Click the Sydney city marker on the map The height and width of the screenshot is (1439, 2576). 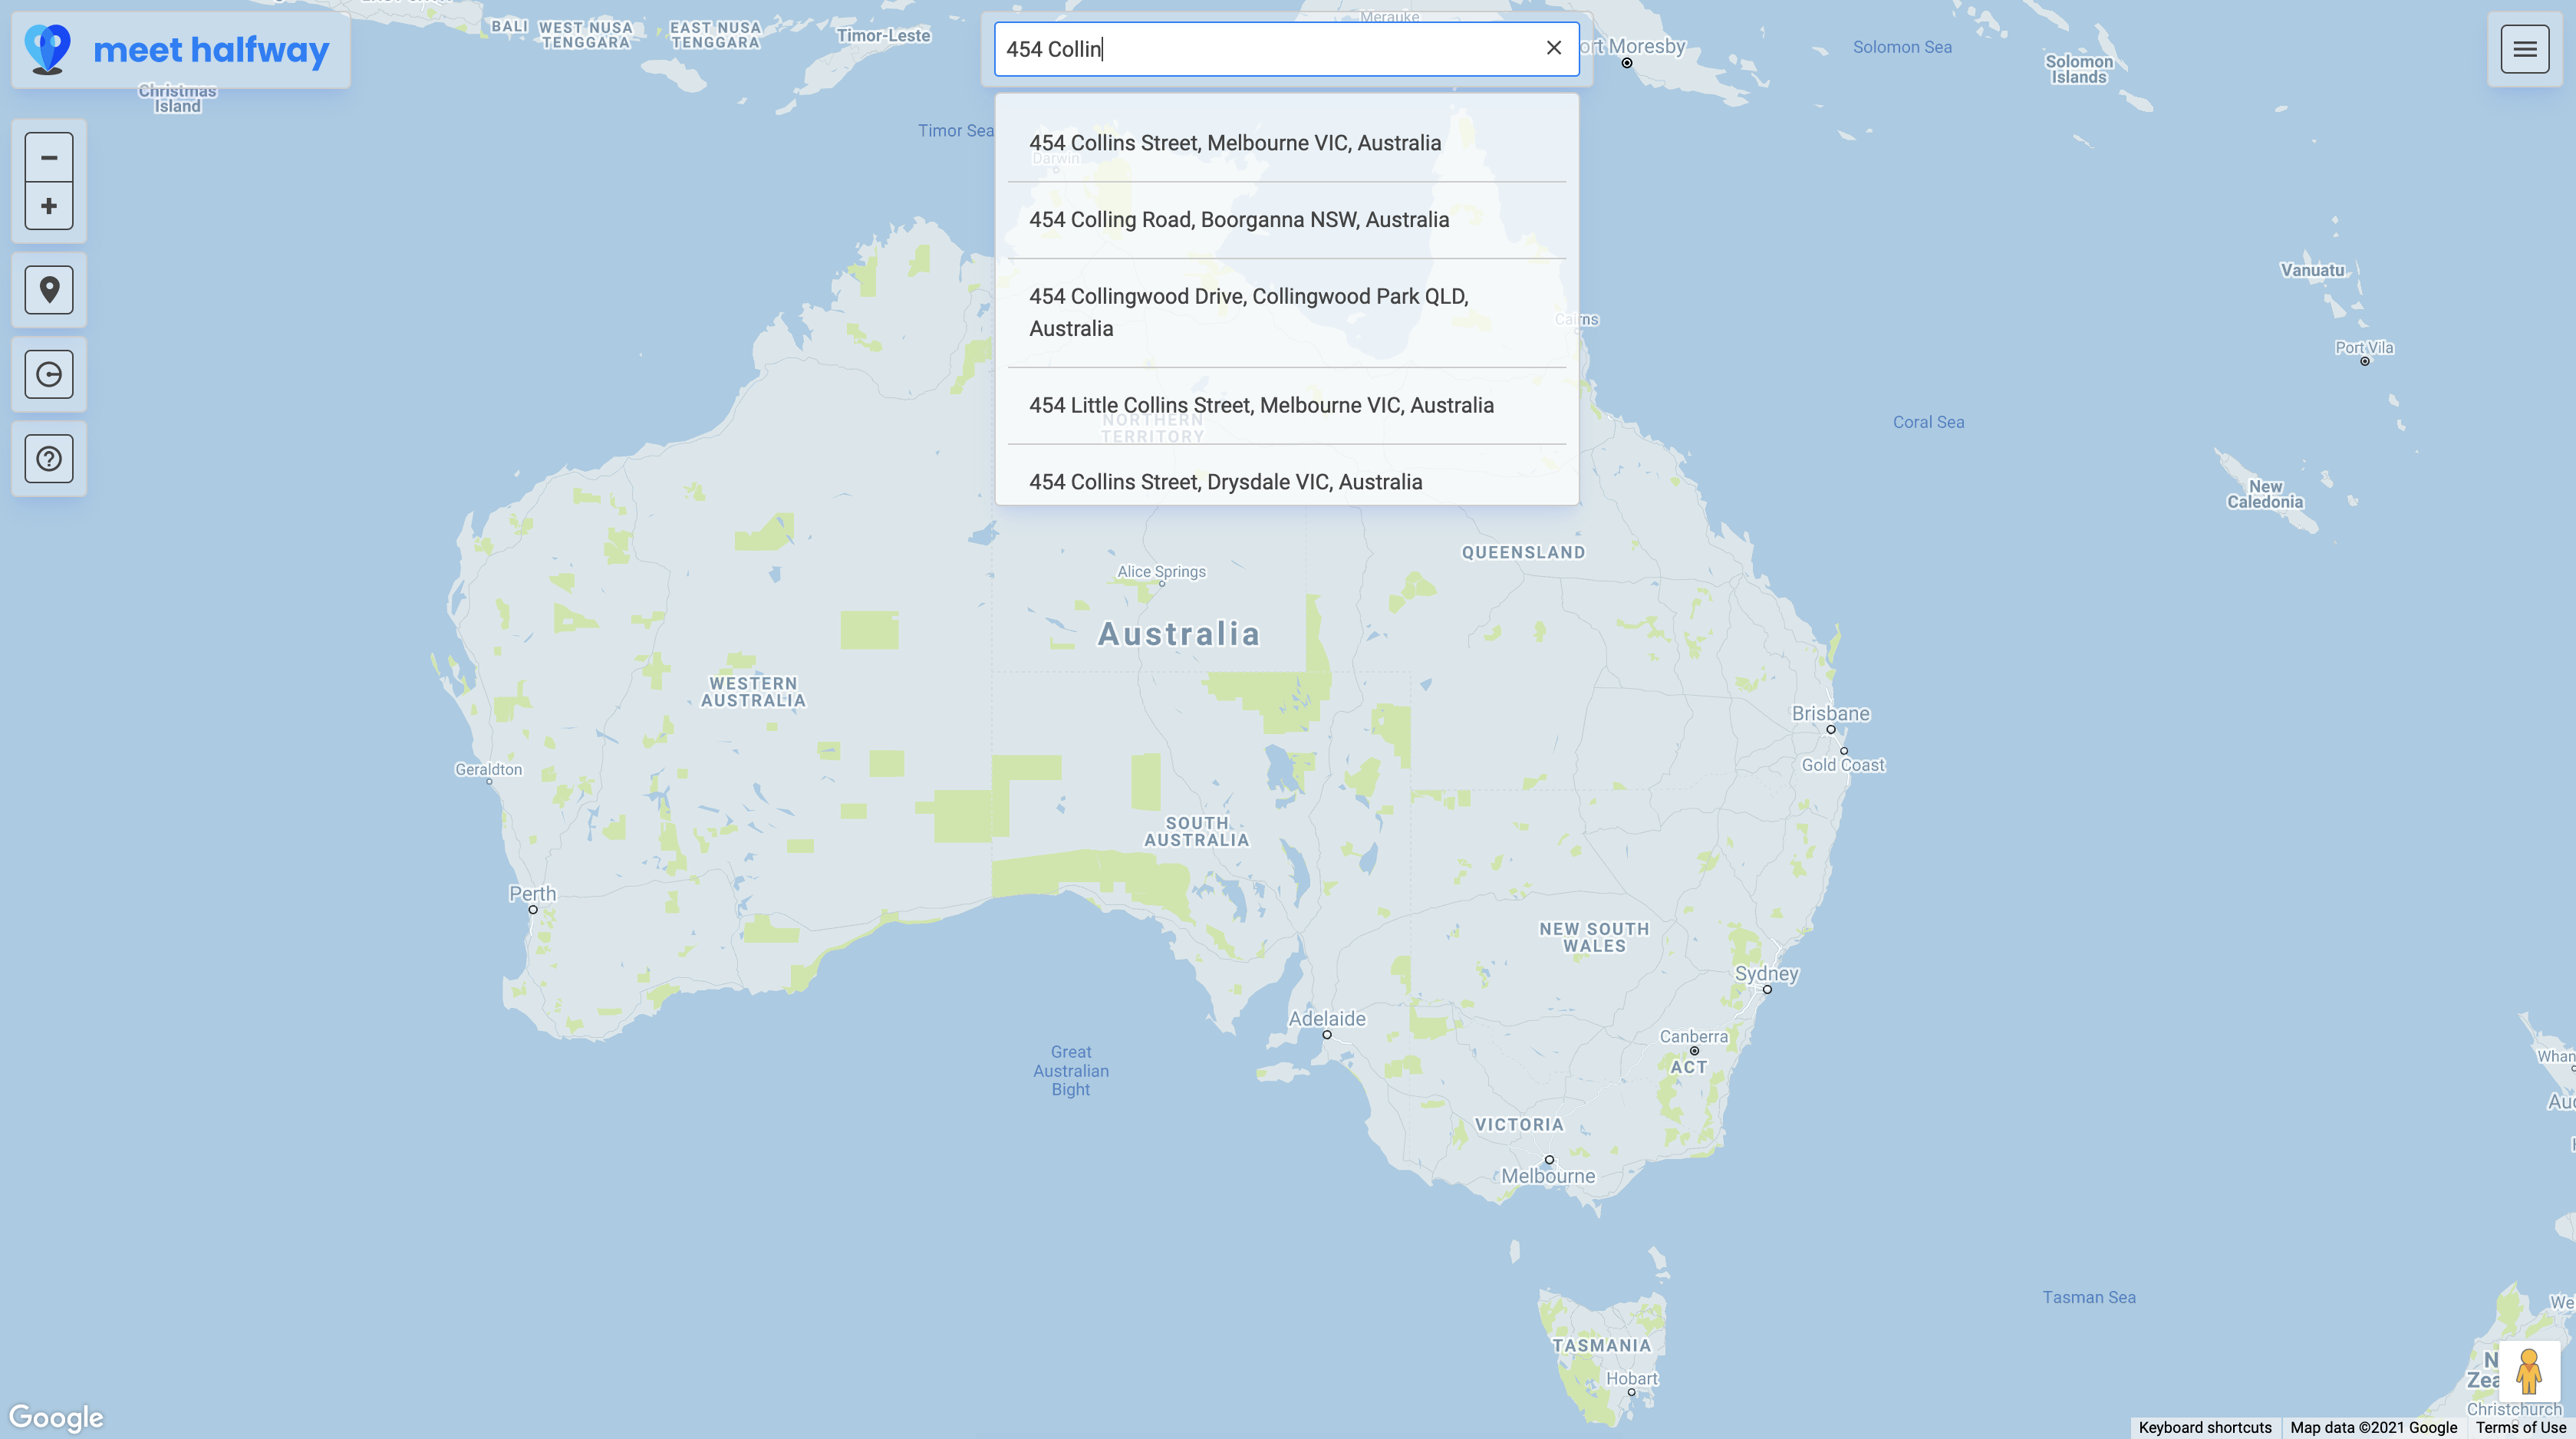[1767, 989]
